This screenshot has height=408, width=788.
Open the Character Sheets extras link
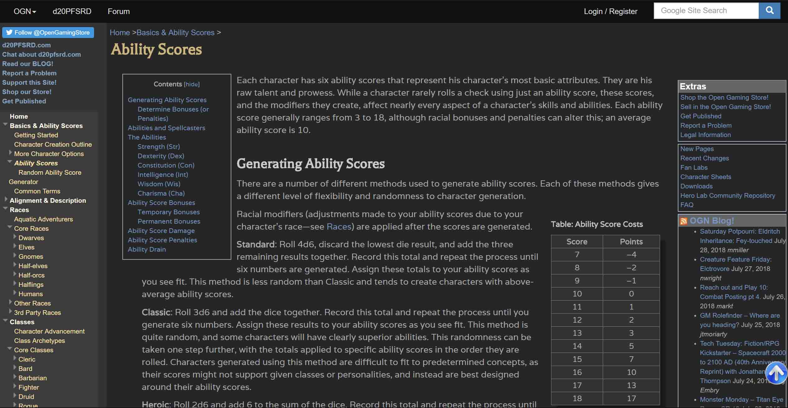tap(705, 177)
